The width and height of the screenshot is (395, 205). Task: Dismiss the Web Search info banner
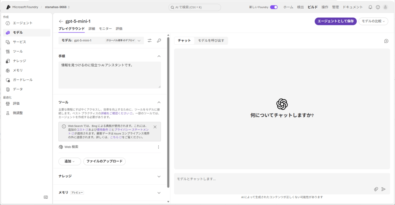pos(155,127)
